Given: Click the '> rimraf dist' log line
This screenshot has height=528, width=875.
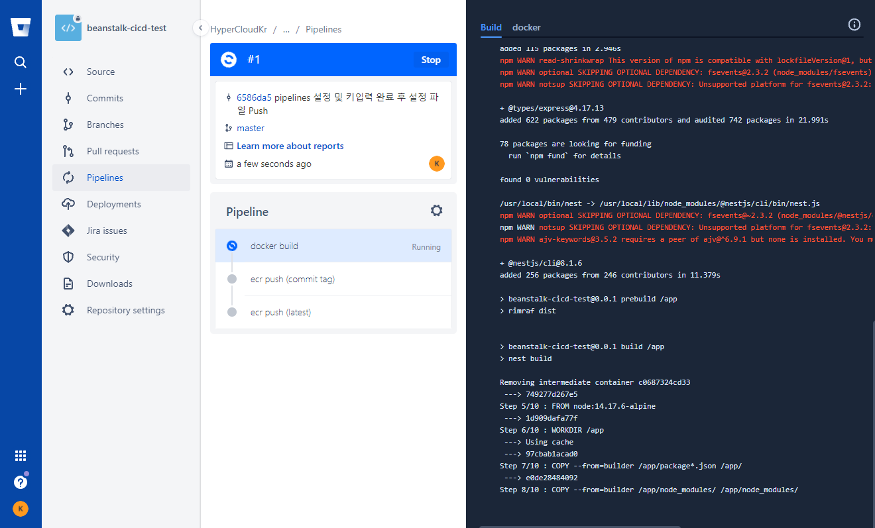Looking at the screenshot, I should click(528, 311).
